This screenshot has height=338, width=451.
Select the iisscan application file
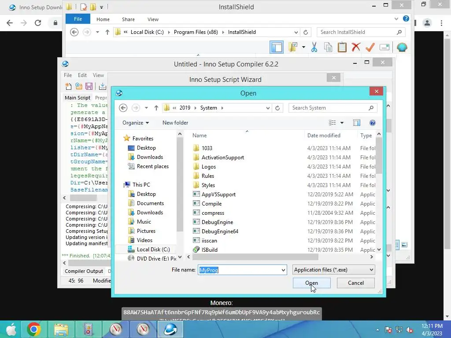pyautogui.click(x=209, y=241)
